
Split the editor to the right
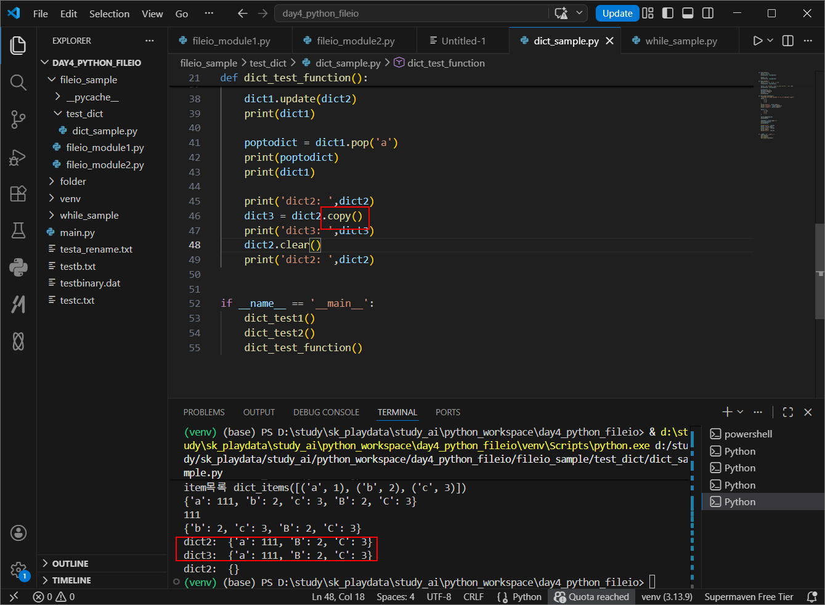(788, 41)
